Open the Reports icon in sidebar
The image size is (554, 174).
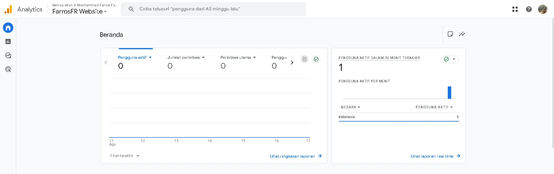(8, 41)
